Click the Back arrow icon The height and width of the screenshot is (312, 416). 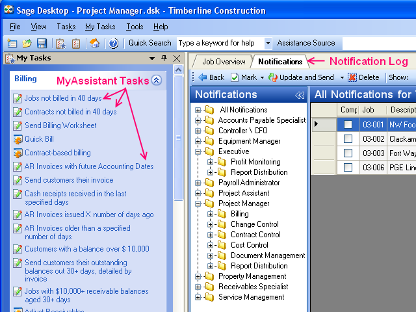(x=203, y=77)
